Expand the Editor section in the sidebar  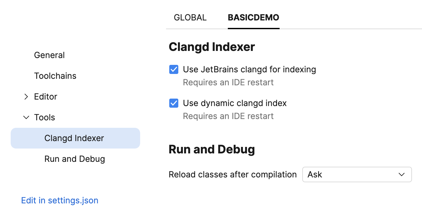pos(26,96)
